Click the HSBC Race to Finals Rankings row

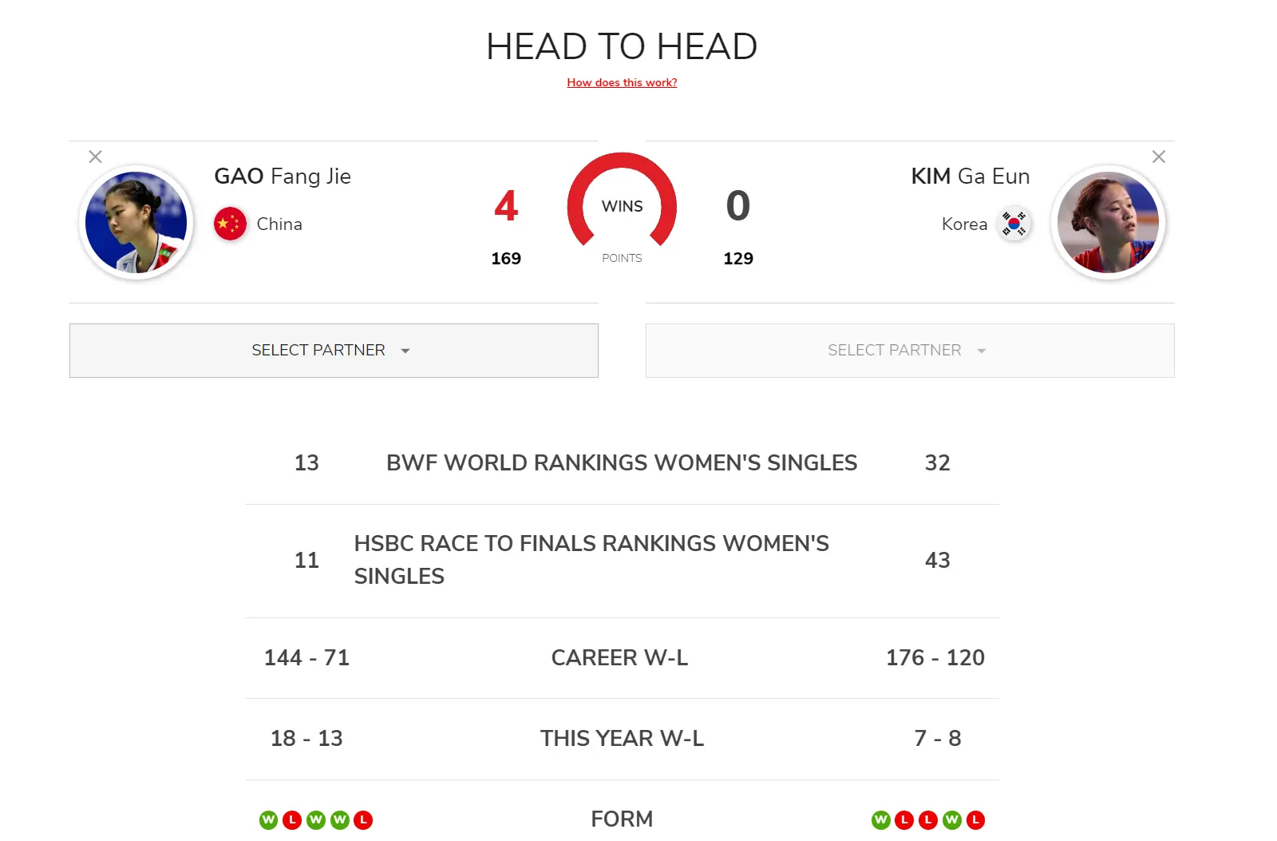tap(591, 560)
